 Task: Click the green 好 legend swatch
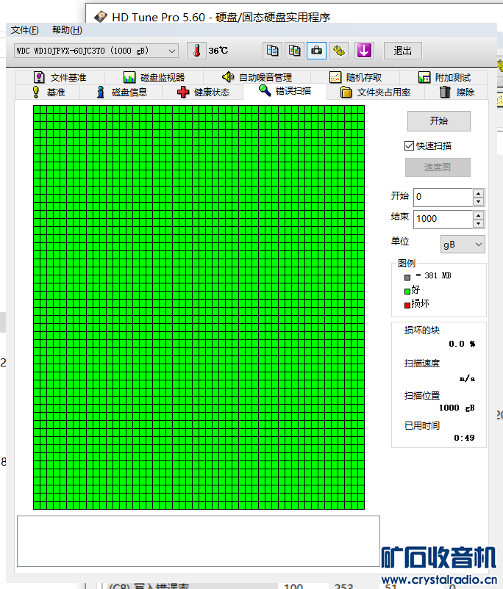click(x=407, y=291)
